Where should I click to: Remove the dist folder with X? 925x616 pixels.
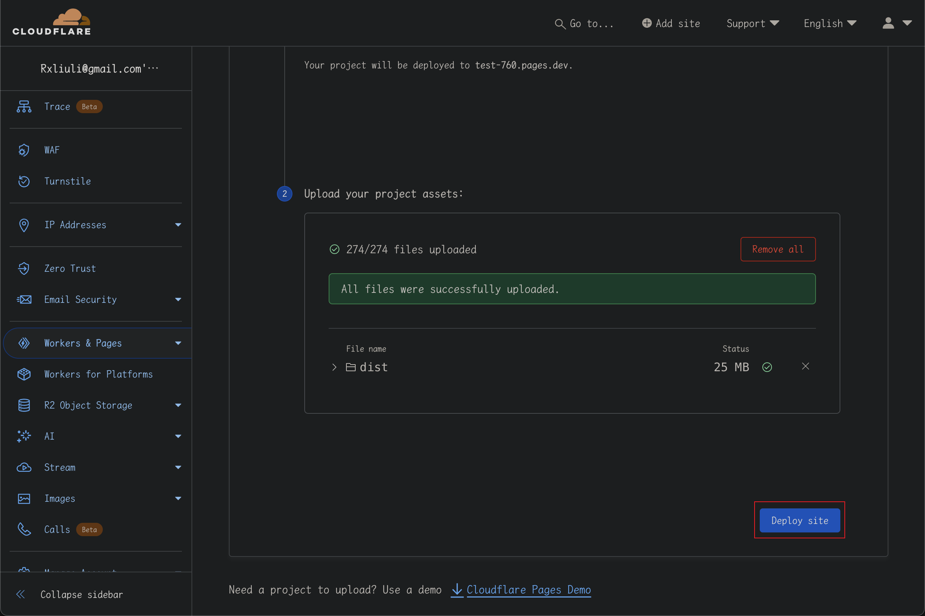click(805, 366)
